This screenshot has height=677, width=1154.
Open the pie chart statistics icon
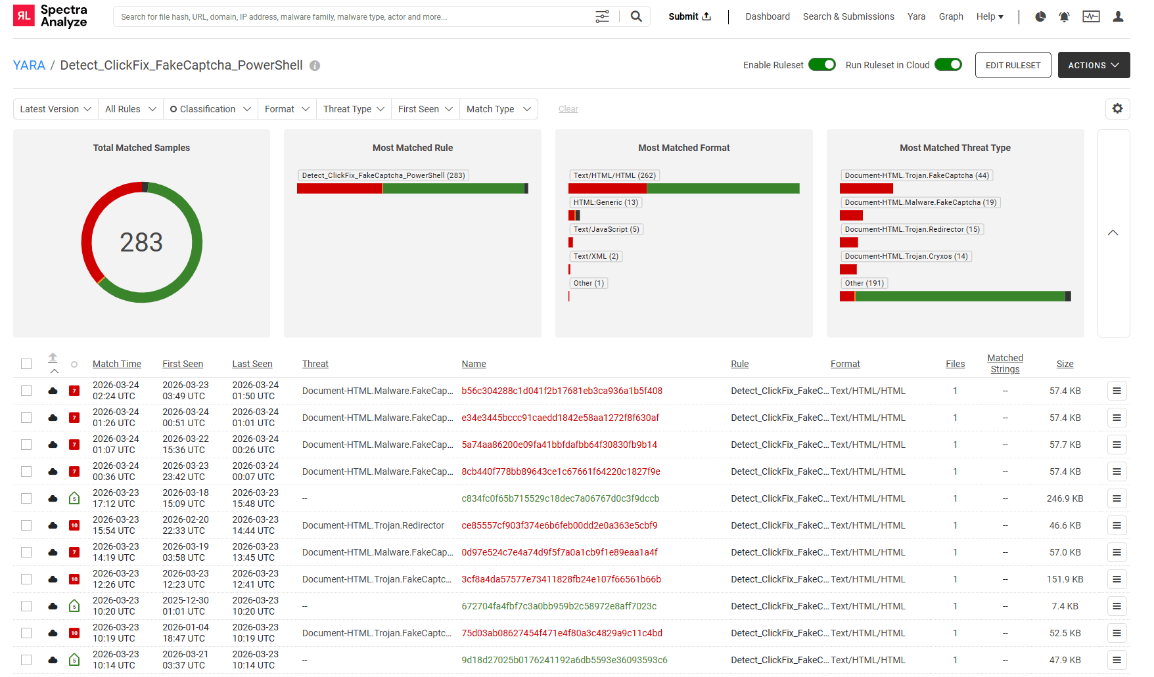click(1040, 16)
